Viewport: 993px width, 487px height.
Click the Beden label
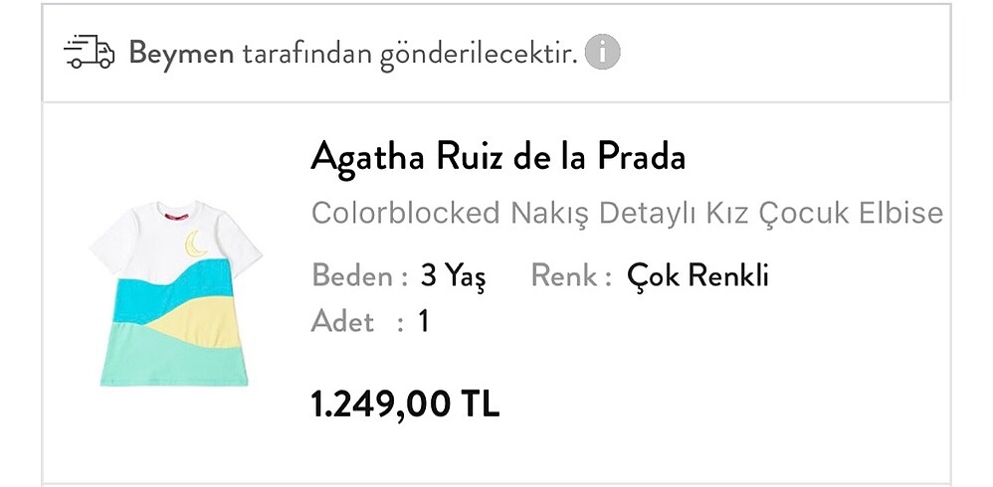[x=354, y=275]
